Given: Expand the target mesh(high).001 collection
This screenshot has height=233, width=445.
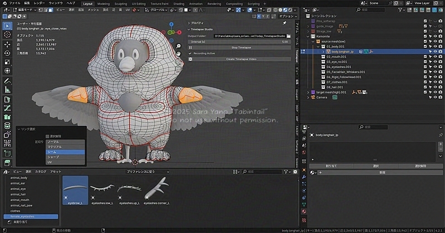Looking at the screenshot, I should click(308, 92).
